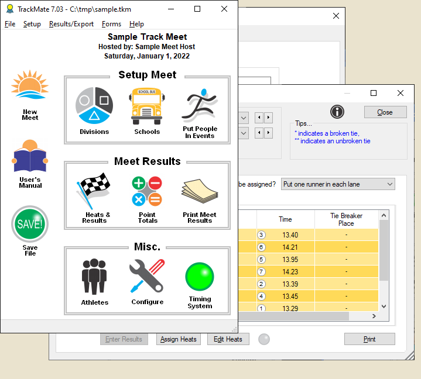Screen dimensions: 421x379
Task: Click the circled place 3 marker
Action: tap(261, 235)
